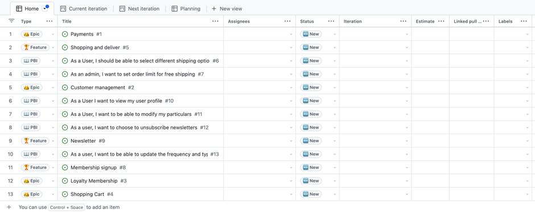
Task: Open Title column three-dot menu
Action: click(x=215, y=21)
